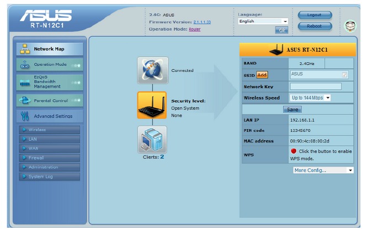Toggle the checkbox in SSID field
The height and width of the screenshot is (236, 367).
344,75
